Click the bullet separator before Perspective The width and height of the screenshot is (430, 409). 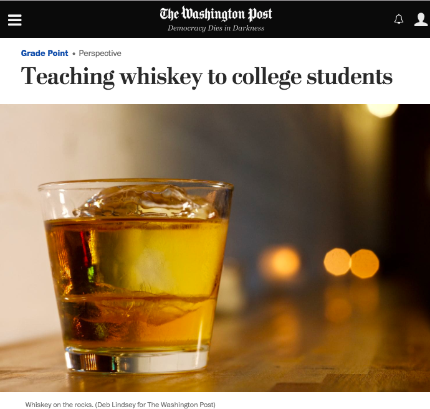pos(74,54)
